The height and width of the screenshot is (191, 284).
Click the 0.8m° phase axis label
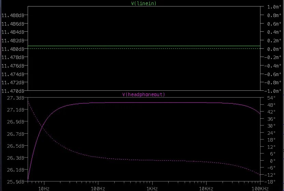(274, 15)
